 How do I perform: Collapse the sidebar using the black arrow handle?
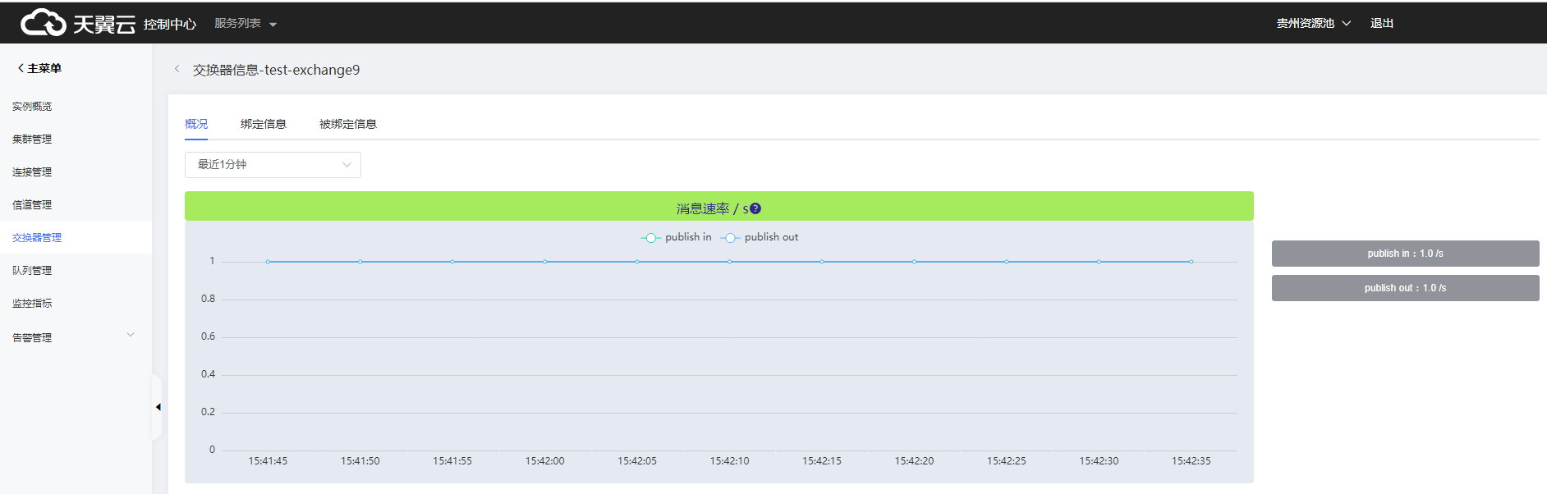point(158,407)
